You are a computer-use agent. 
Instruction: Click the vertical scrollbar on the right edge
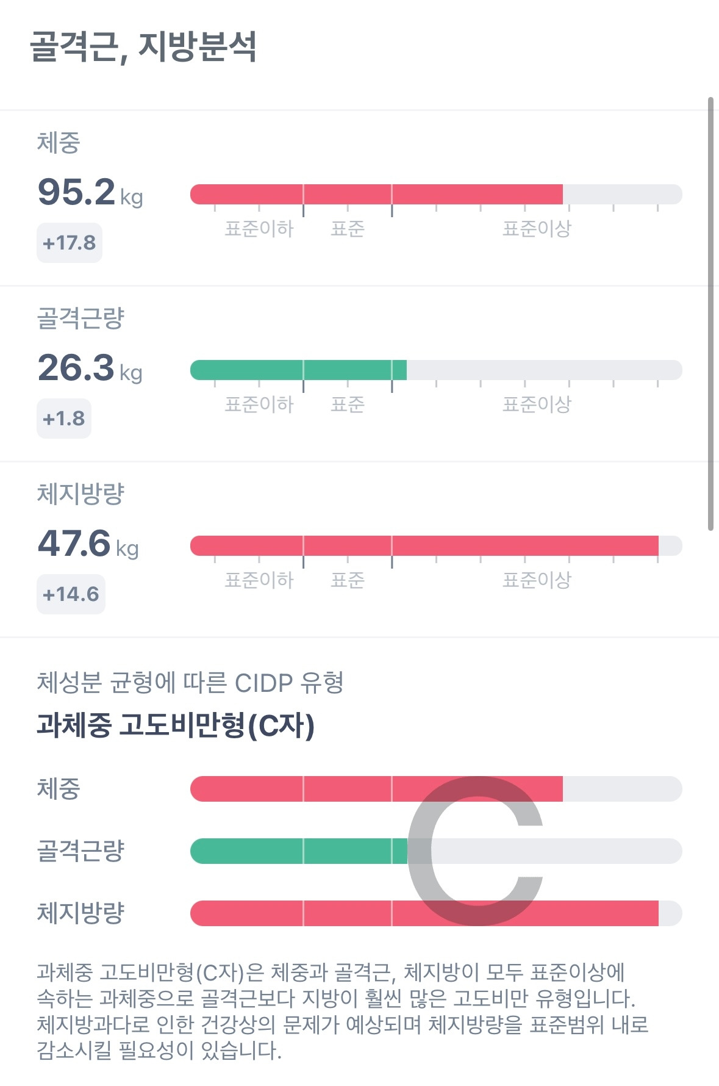click(x=710, y=314)
